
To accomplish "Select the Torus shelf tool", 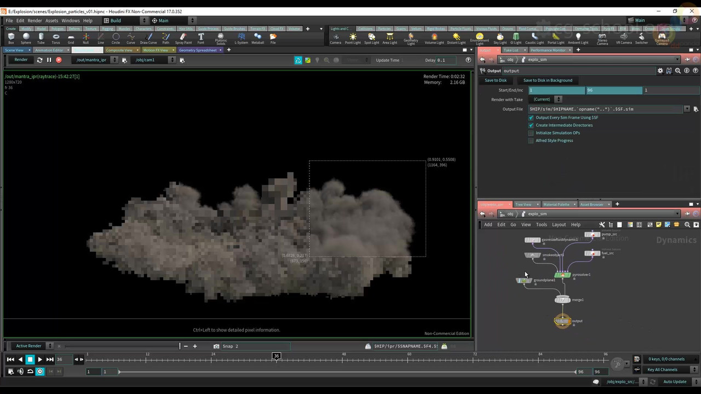I will 56,38.
